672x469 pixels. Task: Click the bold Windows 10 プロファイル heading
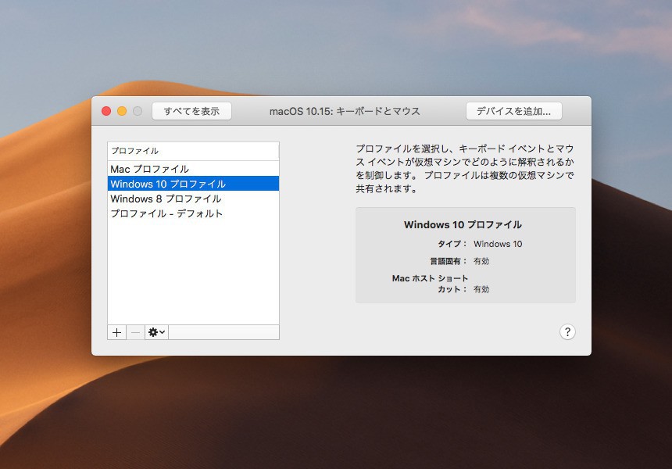click(463, 224)
